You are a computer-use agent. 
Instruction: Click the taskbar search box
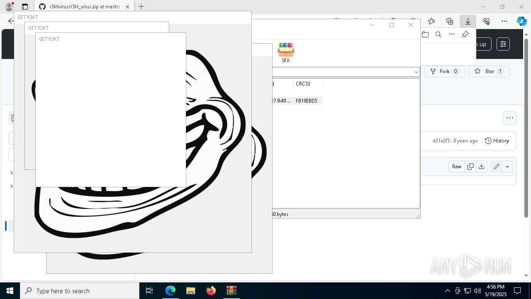pos(80,291)
